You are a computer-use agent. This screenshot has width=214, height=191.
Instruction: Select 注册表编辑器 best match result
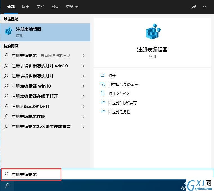[45, 32]
